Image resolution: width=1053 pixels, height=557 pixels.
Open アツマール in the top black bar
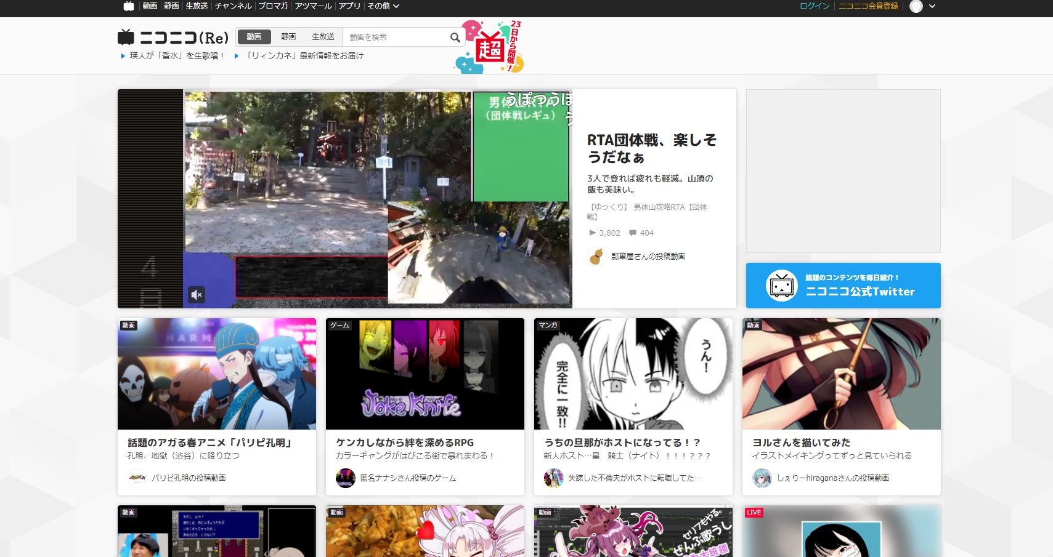point(313,6)
